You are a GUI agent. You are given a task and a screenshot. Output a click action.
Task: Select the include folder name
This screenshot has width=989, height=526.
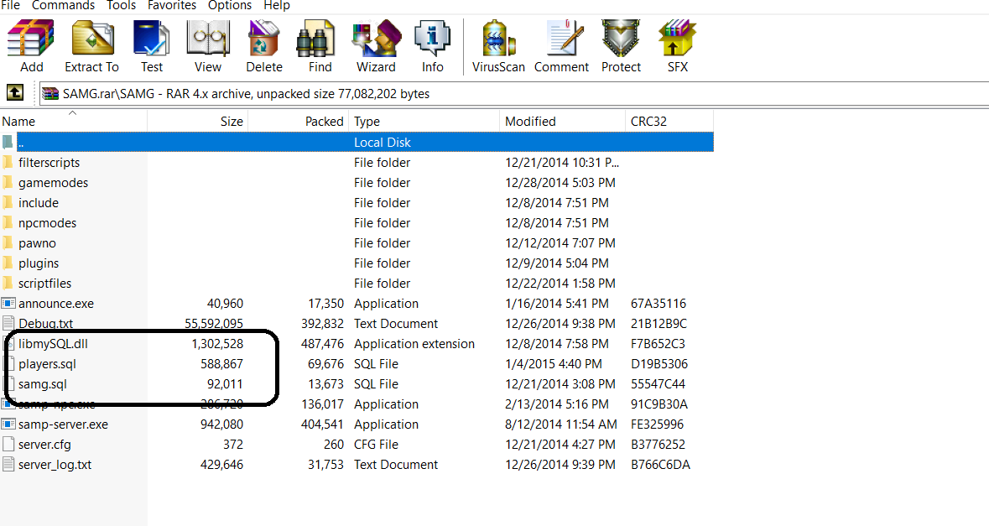click(x=39, y=202)
